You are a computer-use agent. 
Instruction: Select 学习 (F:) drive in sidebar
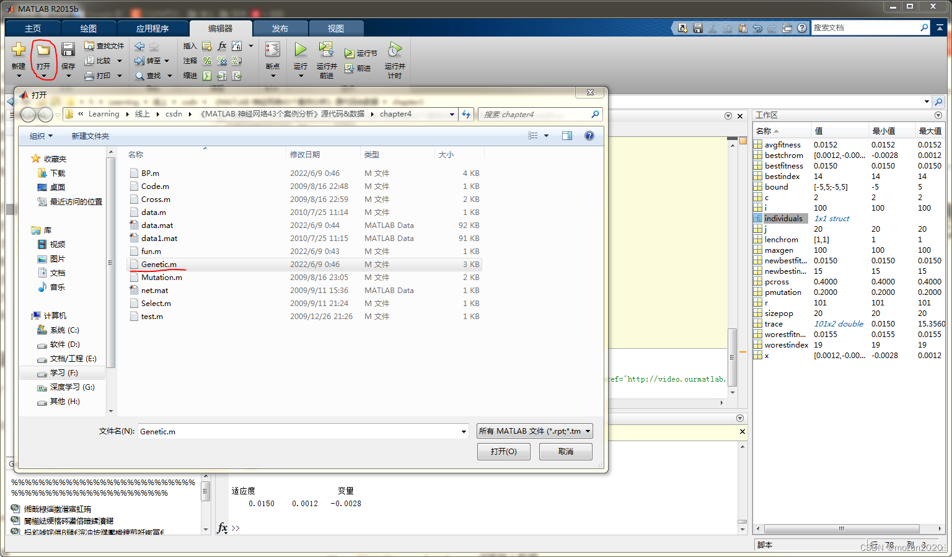point(63,373)
